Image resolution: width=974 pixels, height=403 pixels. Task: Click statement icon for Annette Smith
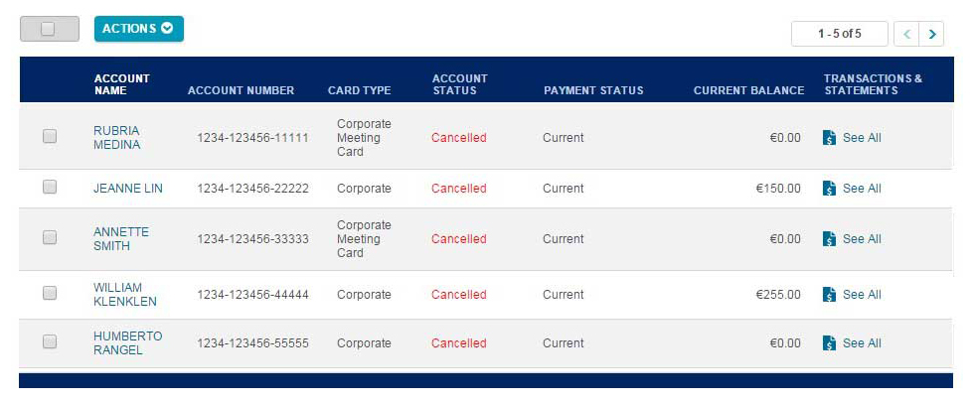(829, 239)
